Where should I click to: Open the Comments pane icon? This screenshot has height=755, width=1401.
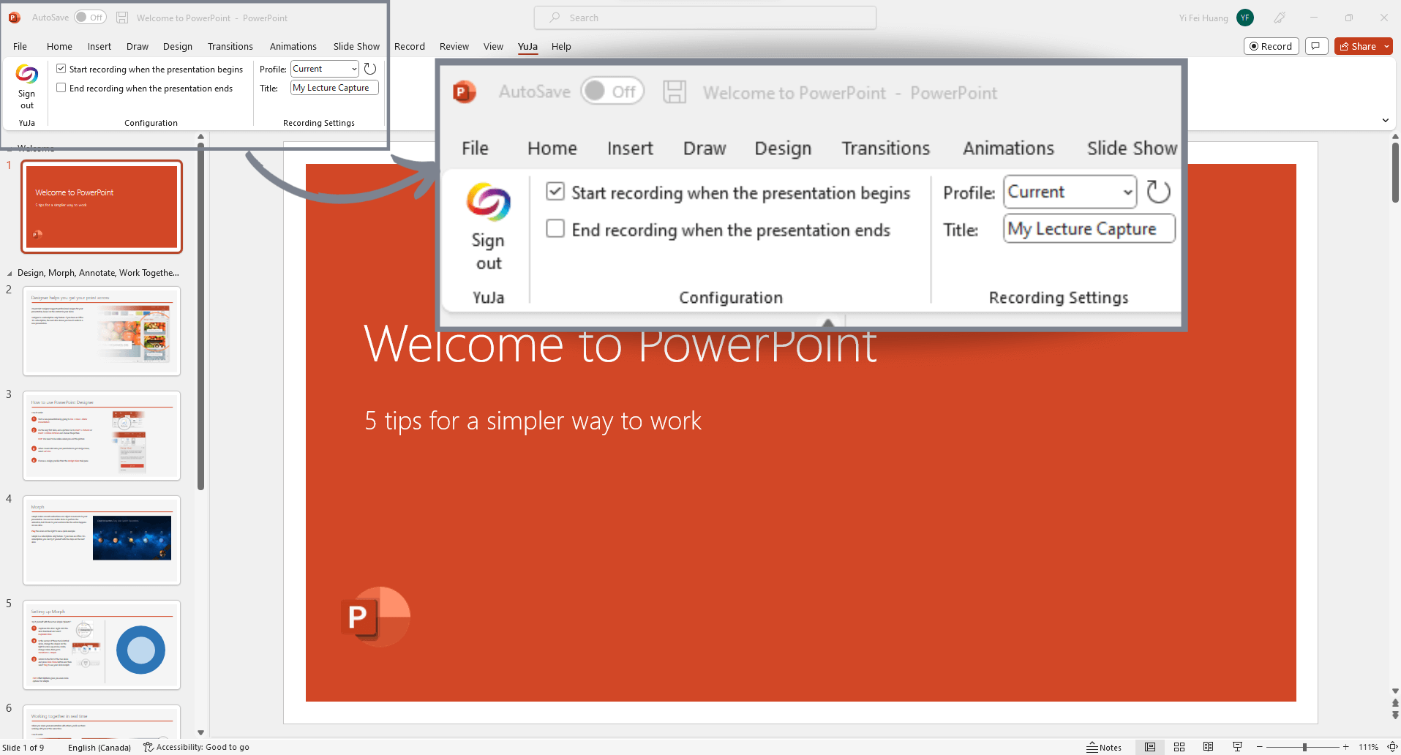pos(1315,46)
